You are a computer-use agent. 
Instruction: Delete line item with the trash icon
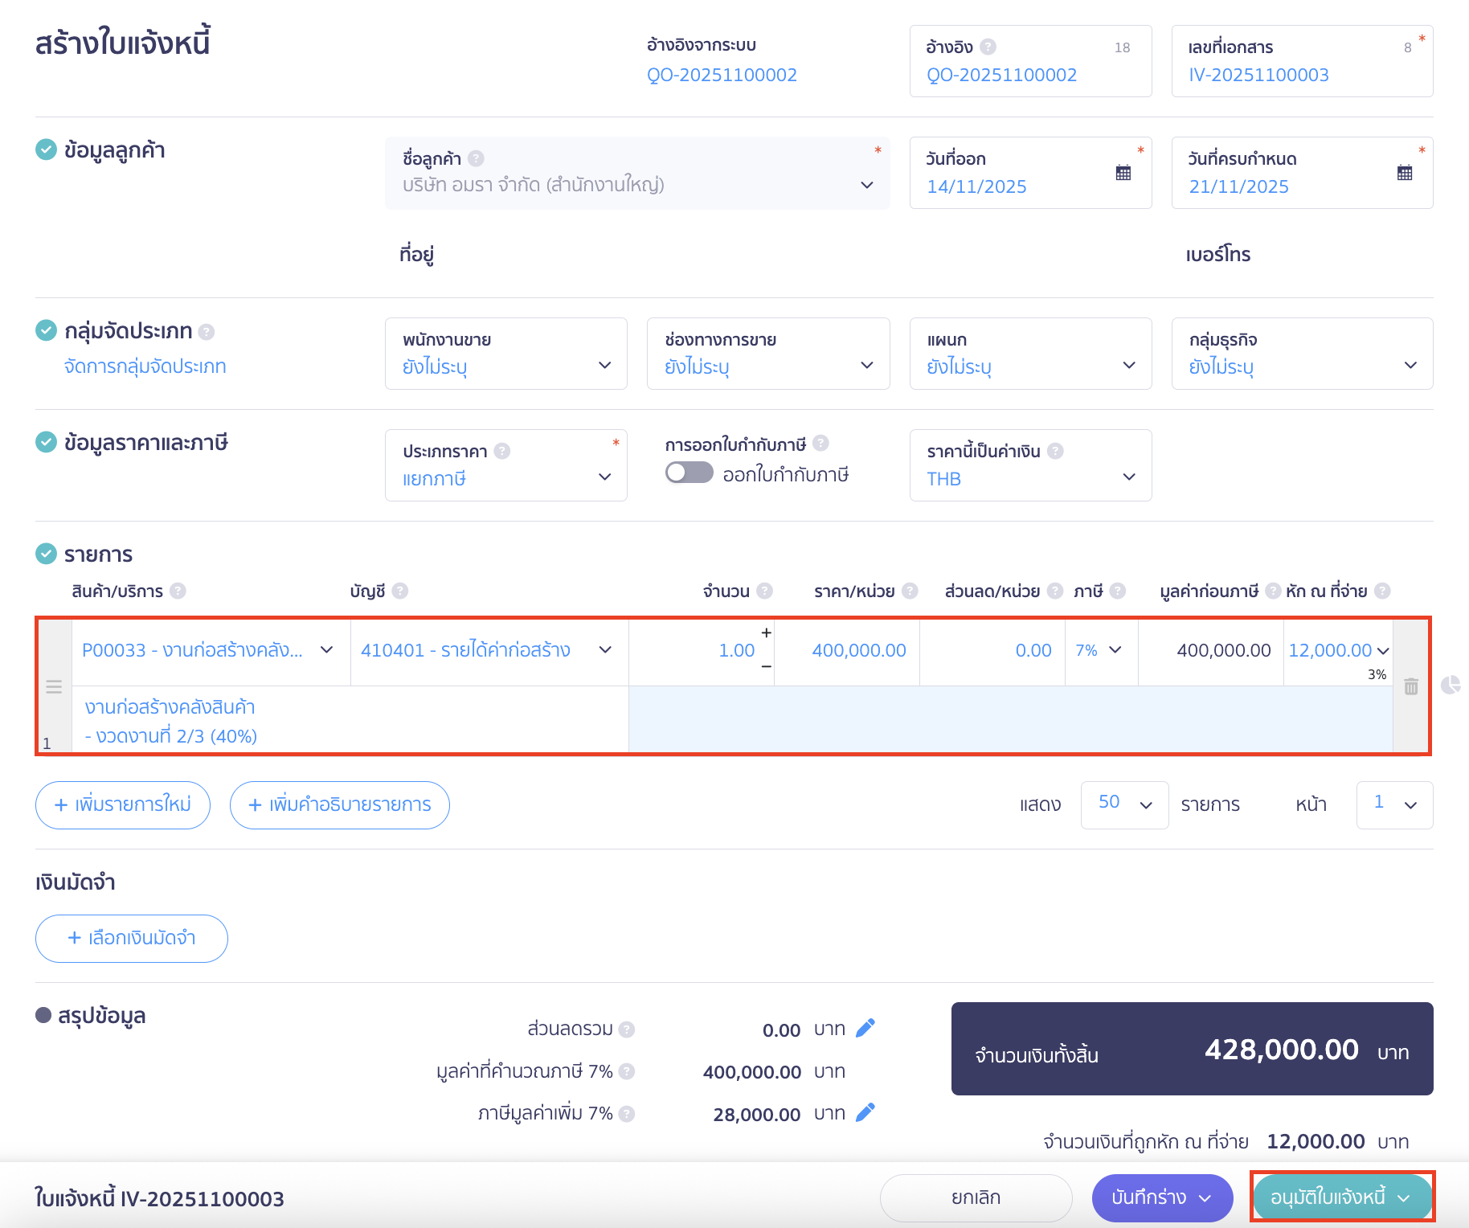pos(1411,686)
